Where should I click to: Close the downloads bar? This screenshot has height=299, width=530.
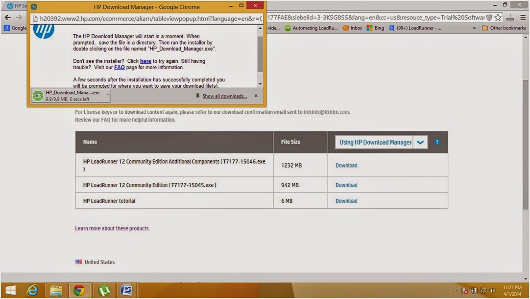point(256,96)
